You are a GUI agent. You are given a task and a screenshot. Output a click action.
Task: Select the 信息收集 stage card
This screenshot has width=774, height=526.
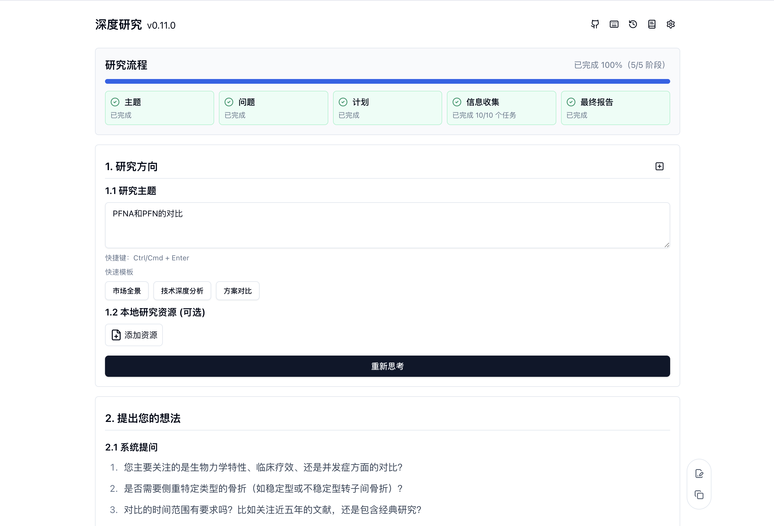(501, 108)
